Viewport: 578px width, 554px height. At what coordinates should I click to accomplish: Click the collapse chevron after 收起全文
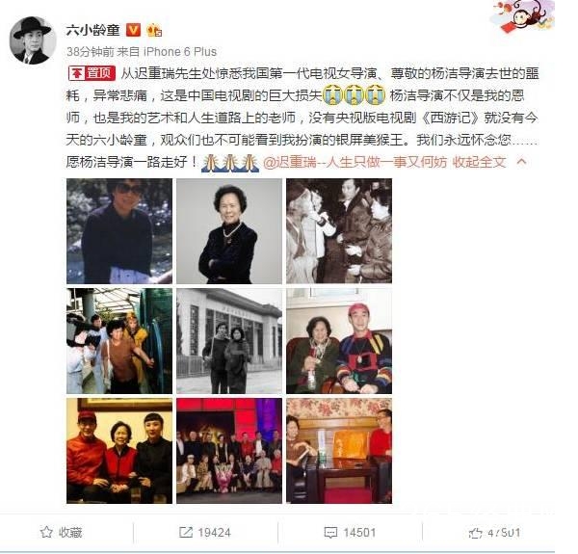521,162
